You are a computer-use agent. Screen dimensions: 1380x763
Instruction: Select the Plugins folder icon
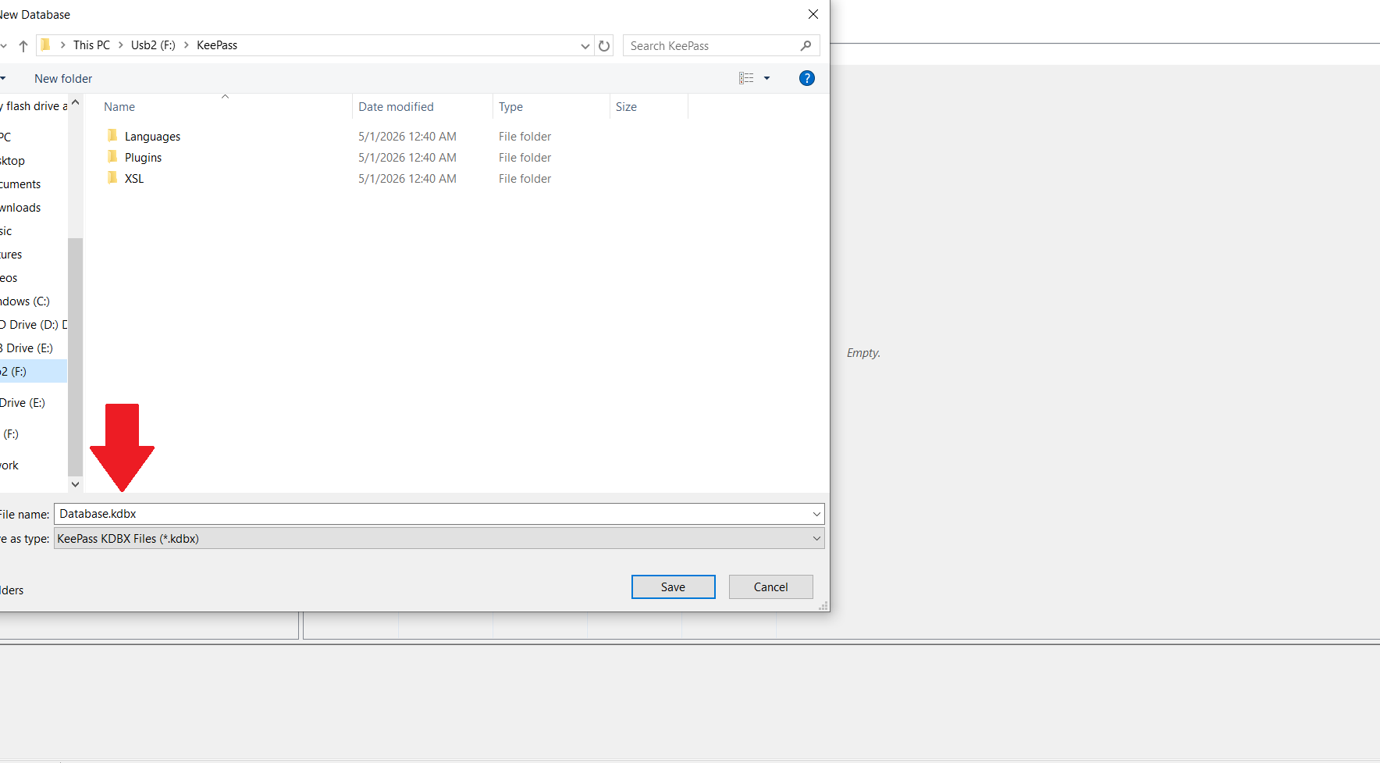[112, 157]
